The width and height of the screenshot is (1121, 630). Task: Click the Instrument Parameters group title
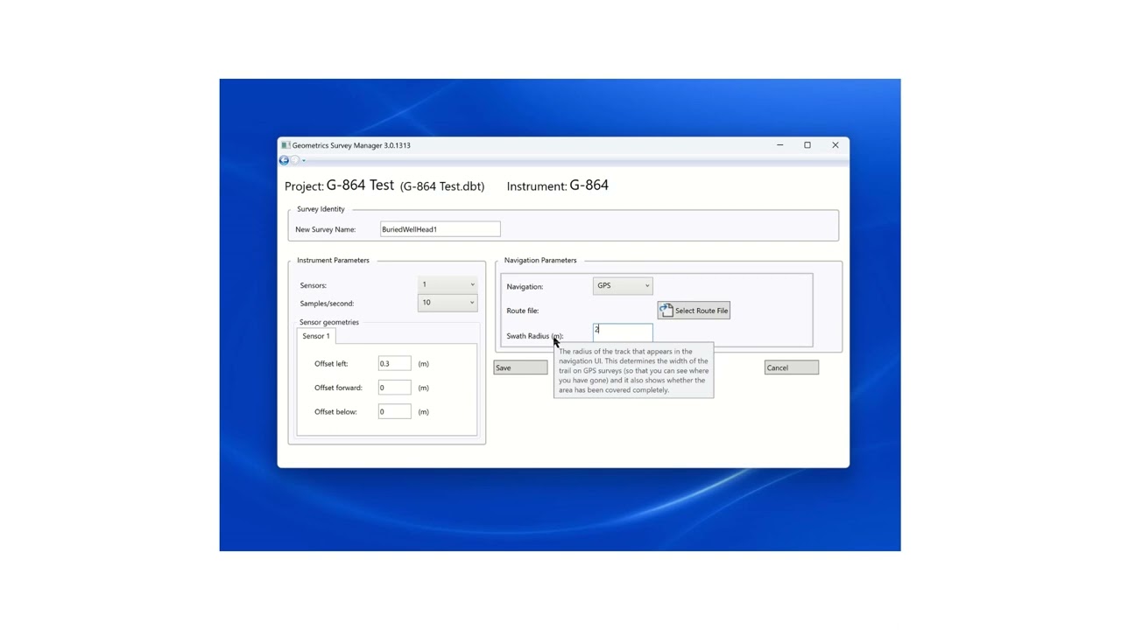pyautogui.click(x=333, y=260)
